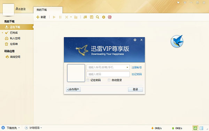Viewport: 209px width, 131px height.
Task: Click the upload speed 0KB/s indicator
Action: click(177, 128)
